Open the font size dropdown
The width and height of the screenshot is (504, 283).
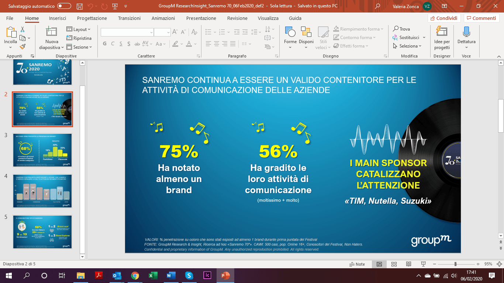[168, 32]
